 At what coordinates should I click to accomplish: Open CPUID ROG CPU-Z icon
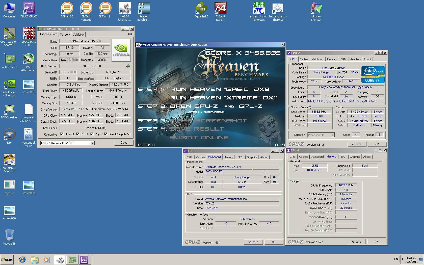(29, 37)
